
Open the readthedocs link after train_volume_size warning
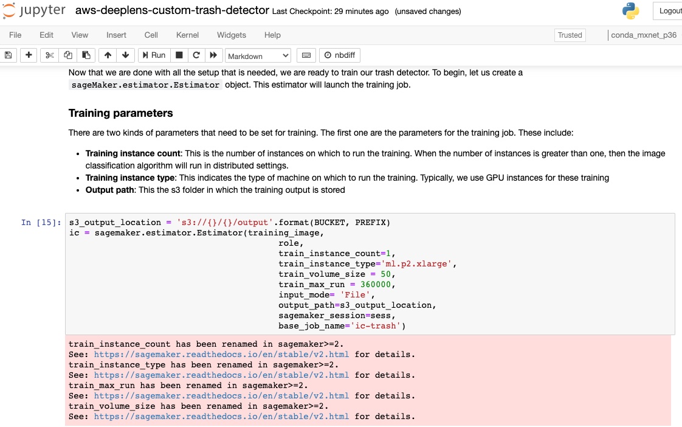coord(221,417)
